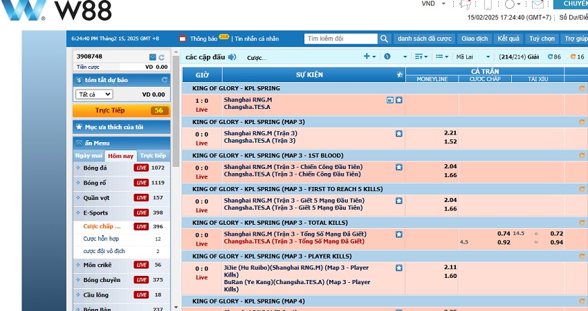Click the orange Trực Tiếp 56 button
This screenshot has height=311, width=588.
pyautogui.click(x=122, y=110)
